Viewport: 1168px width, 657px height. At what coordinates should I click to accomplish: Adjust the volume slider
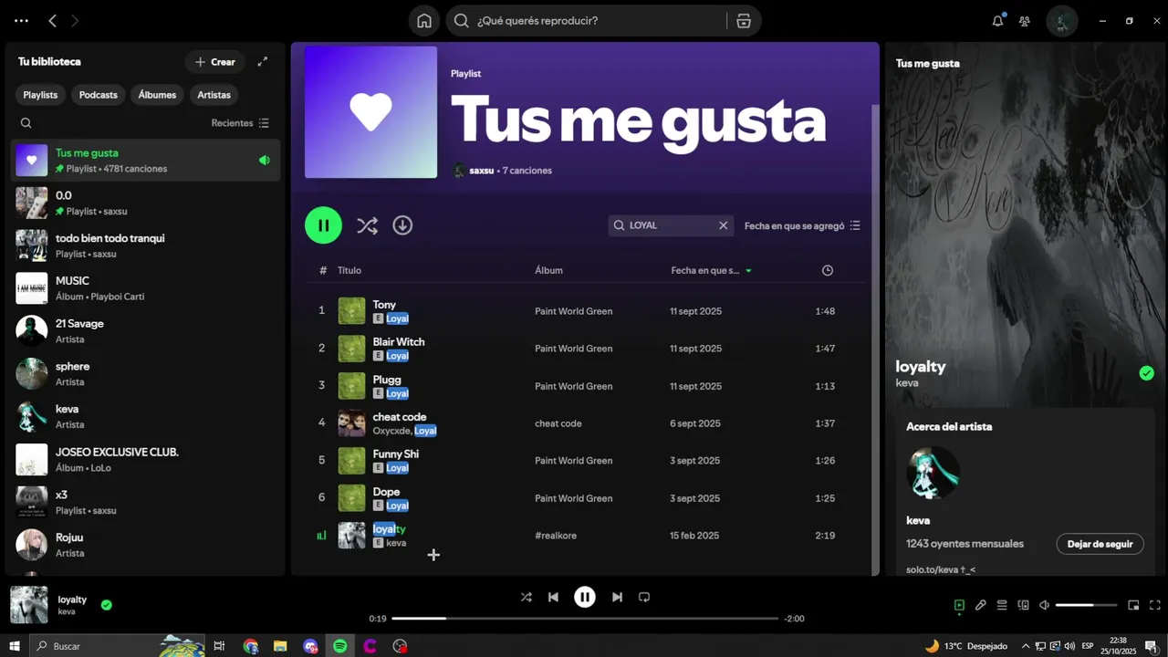tap(1087, 605)
